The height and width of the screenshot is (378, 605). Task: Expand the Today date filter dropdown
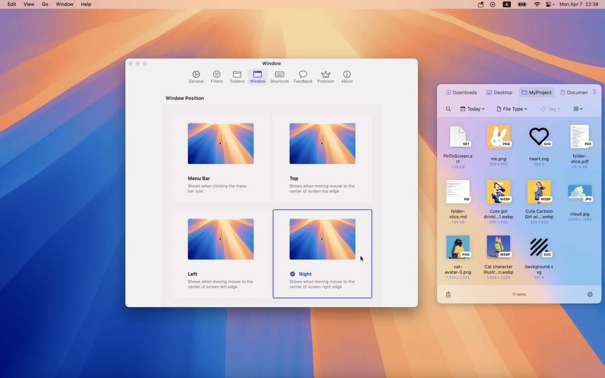coord(472,109)
